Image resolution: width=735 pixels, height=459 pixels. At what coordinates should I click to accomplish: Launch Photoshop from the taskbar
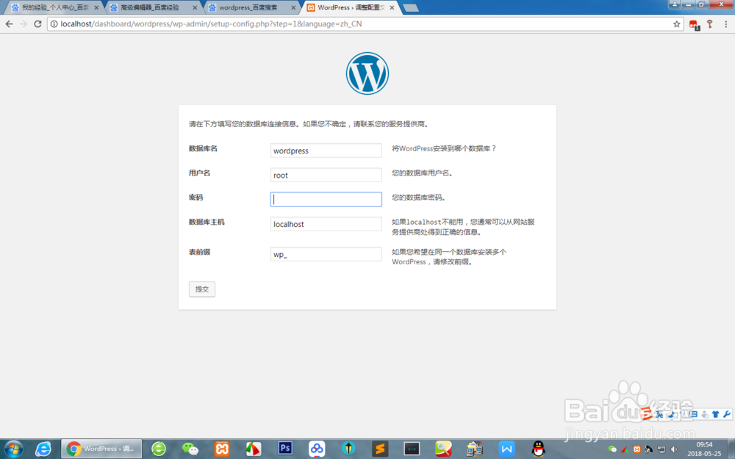click(x=285, y=448)
